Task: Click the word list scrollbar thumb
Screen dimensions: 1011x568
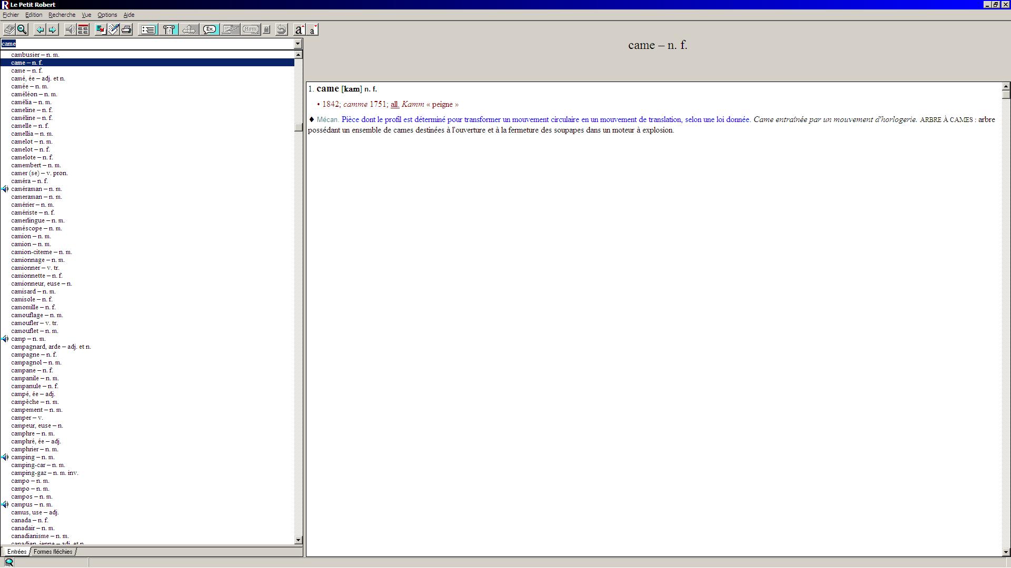Action: coord(299,127)
